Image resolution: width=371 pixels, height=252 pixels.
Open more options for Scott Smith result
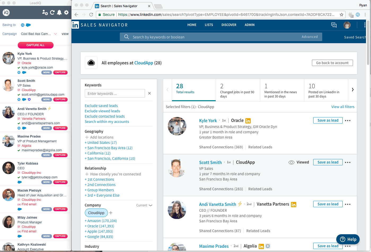348,162
